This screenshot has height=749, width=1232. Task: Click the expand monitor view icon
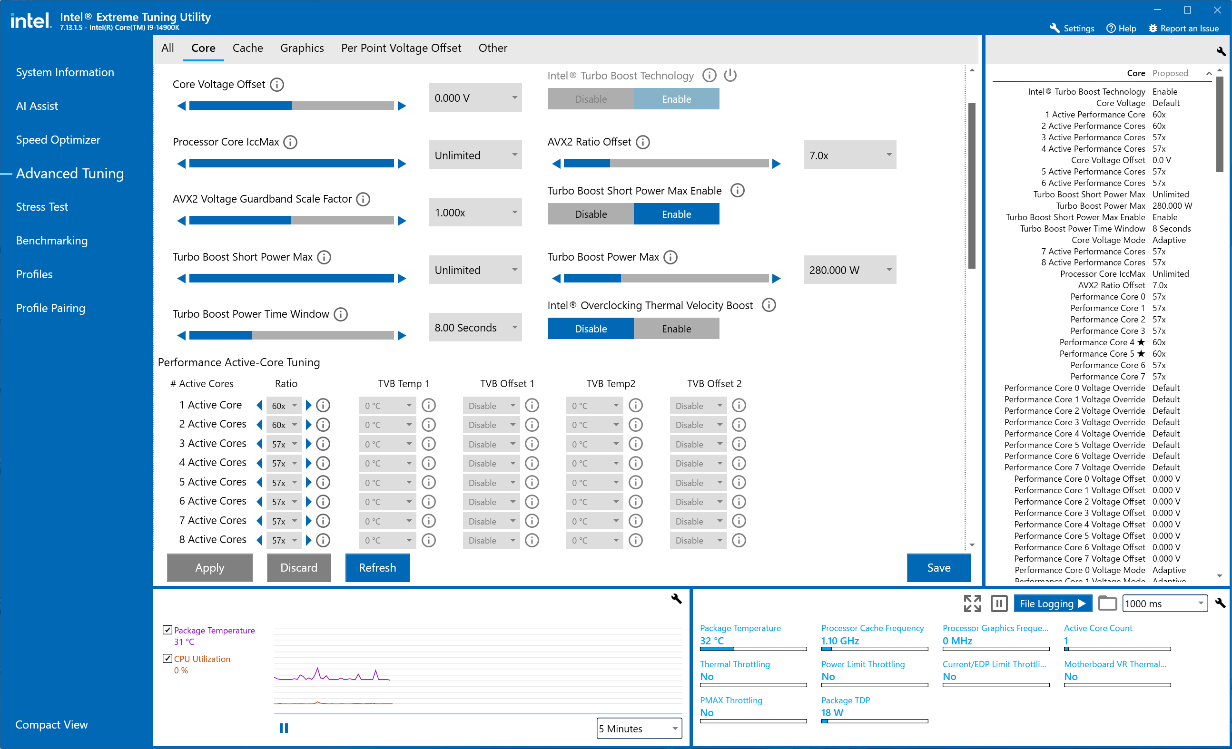972,603
